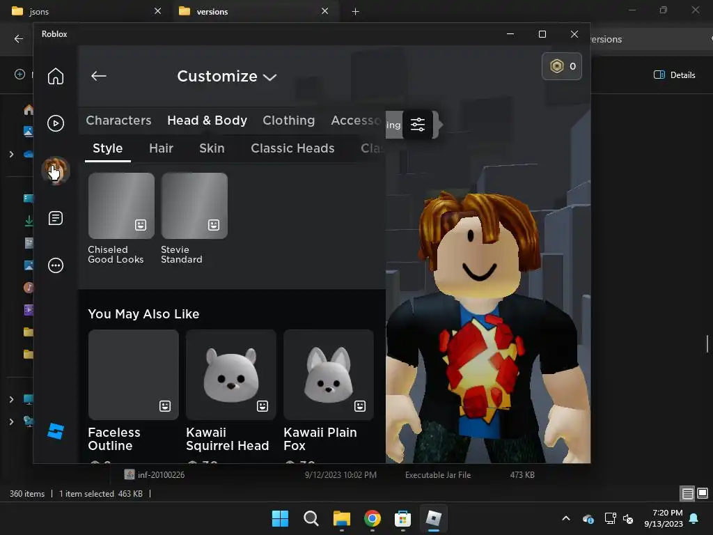The width and height of the screenshot is (713, 535).
Task: Click the Kawaii Plain Fox title text
Action: pyautogui.click(x=320, y=439)
